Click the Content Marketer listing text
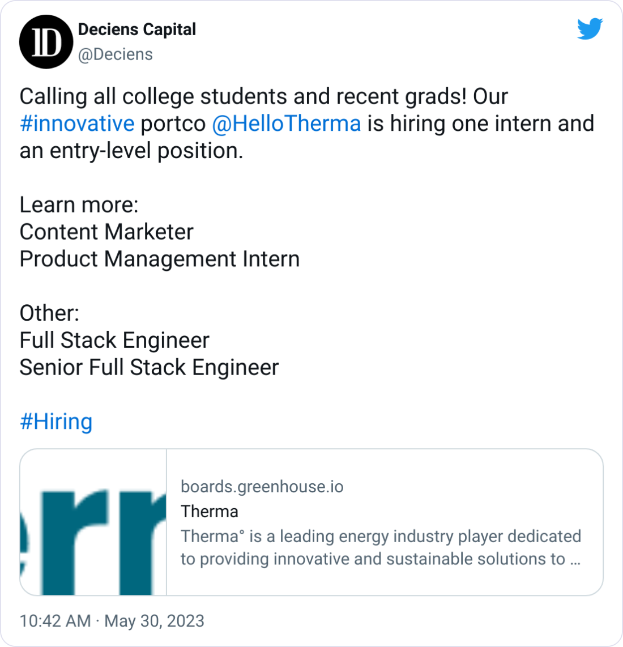This screenshot has height=647, width=623. pyautogui.click(x=106, y=232)
